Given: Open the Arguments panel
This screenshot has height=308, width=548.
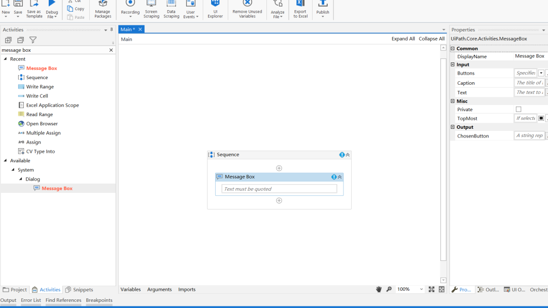Looking at the screenshot, I should point(159,289).
